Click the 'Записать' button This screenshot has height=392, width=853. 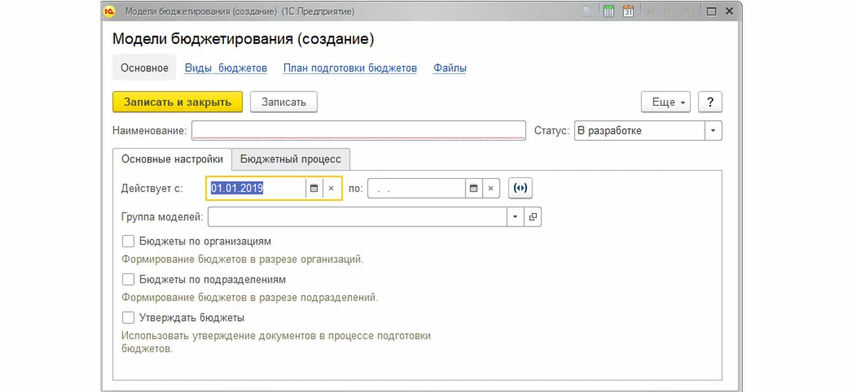pyautogui.click(x=284, y=102)
